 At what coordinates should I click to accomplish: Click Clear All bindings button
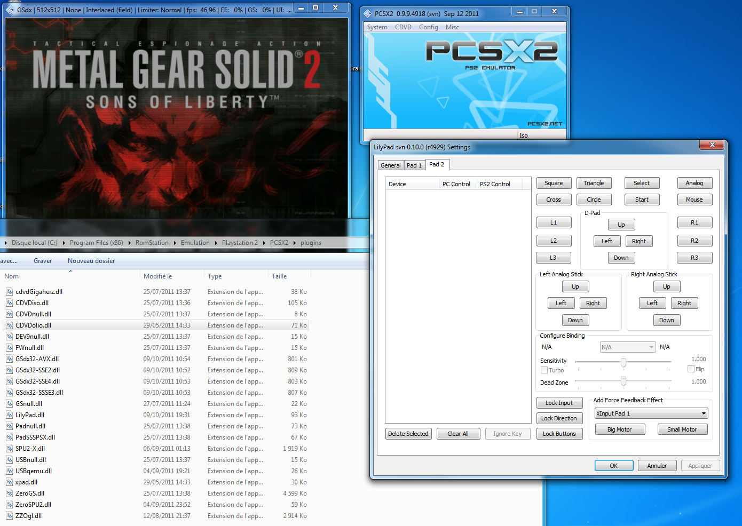(x=458, y=434)
